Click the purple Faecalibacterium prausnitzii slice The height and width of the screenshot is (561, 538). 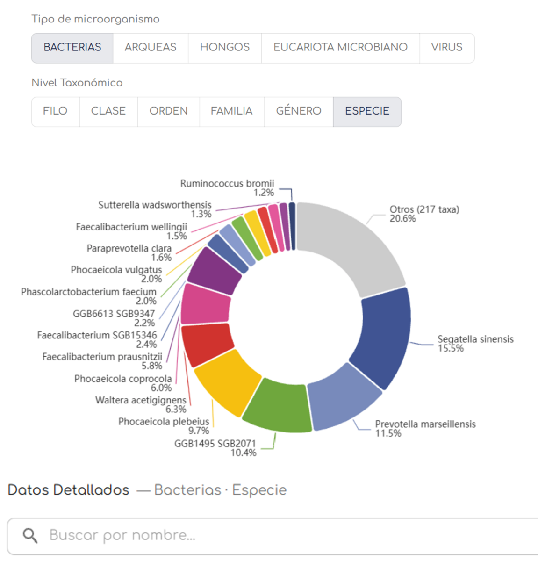[x=215, y=271]
